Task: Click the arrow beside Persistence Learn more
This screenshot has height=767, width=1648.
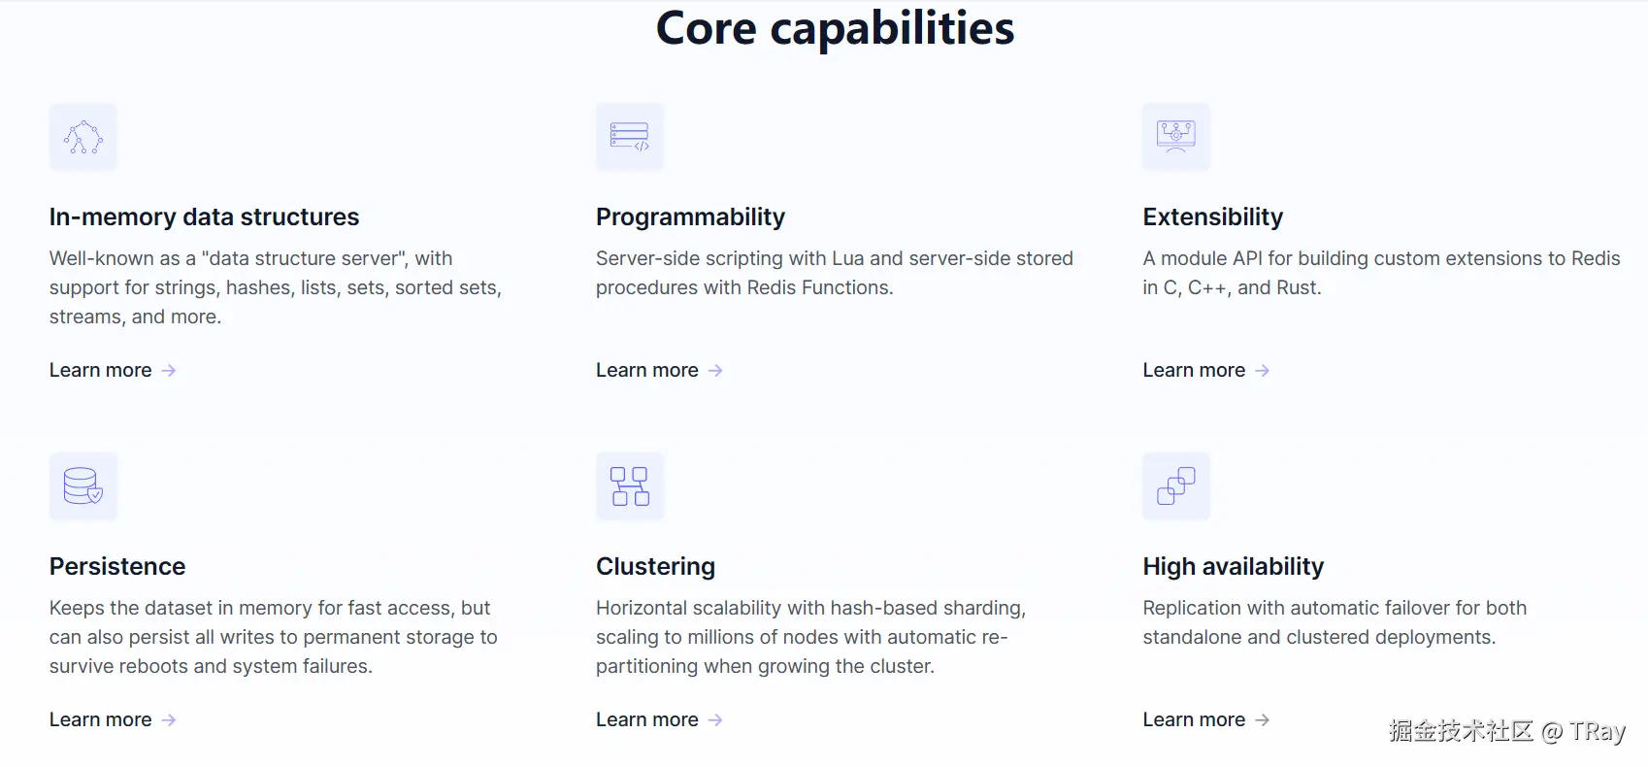Action: 169,720
